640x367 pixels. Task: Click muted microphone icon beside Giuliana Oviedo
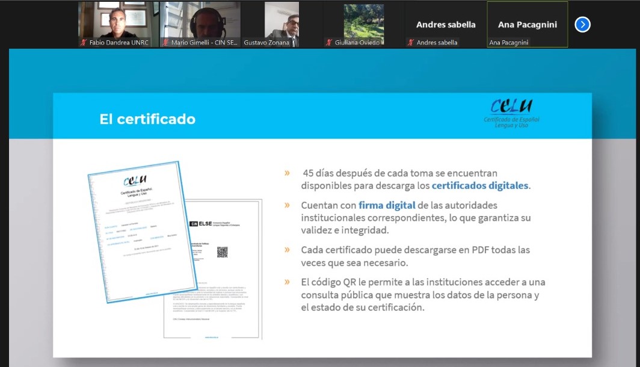(329, 43)
